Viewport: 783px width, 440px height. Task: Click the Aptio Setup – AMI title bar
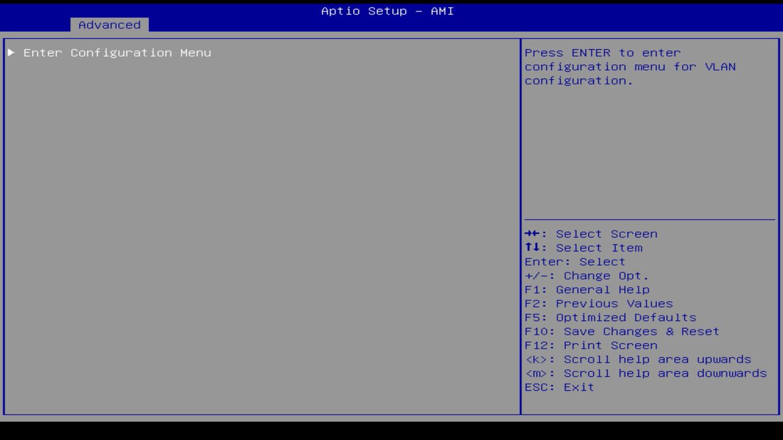click(x=387, y=11)
